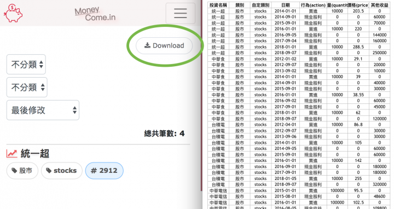
Task: Click the price cell 39
Action: coord(358,77)
